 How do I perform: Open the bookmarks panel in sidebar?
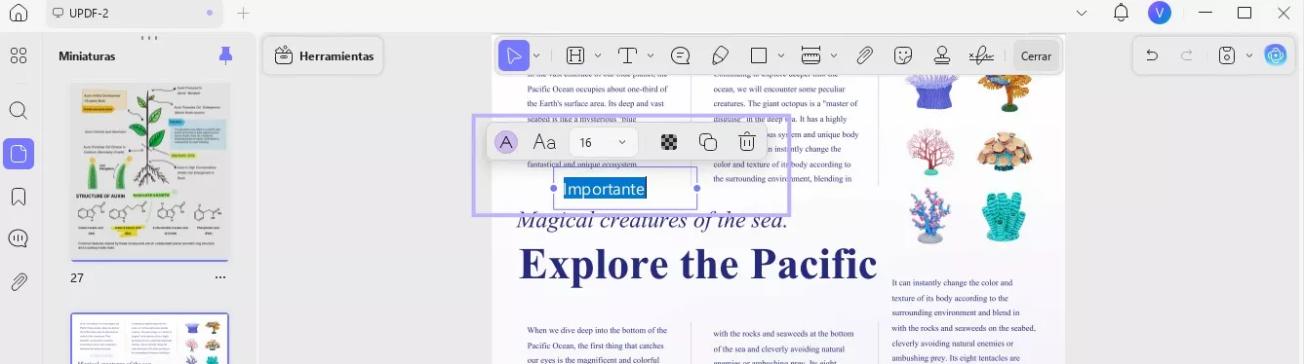19,197
